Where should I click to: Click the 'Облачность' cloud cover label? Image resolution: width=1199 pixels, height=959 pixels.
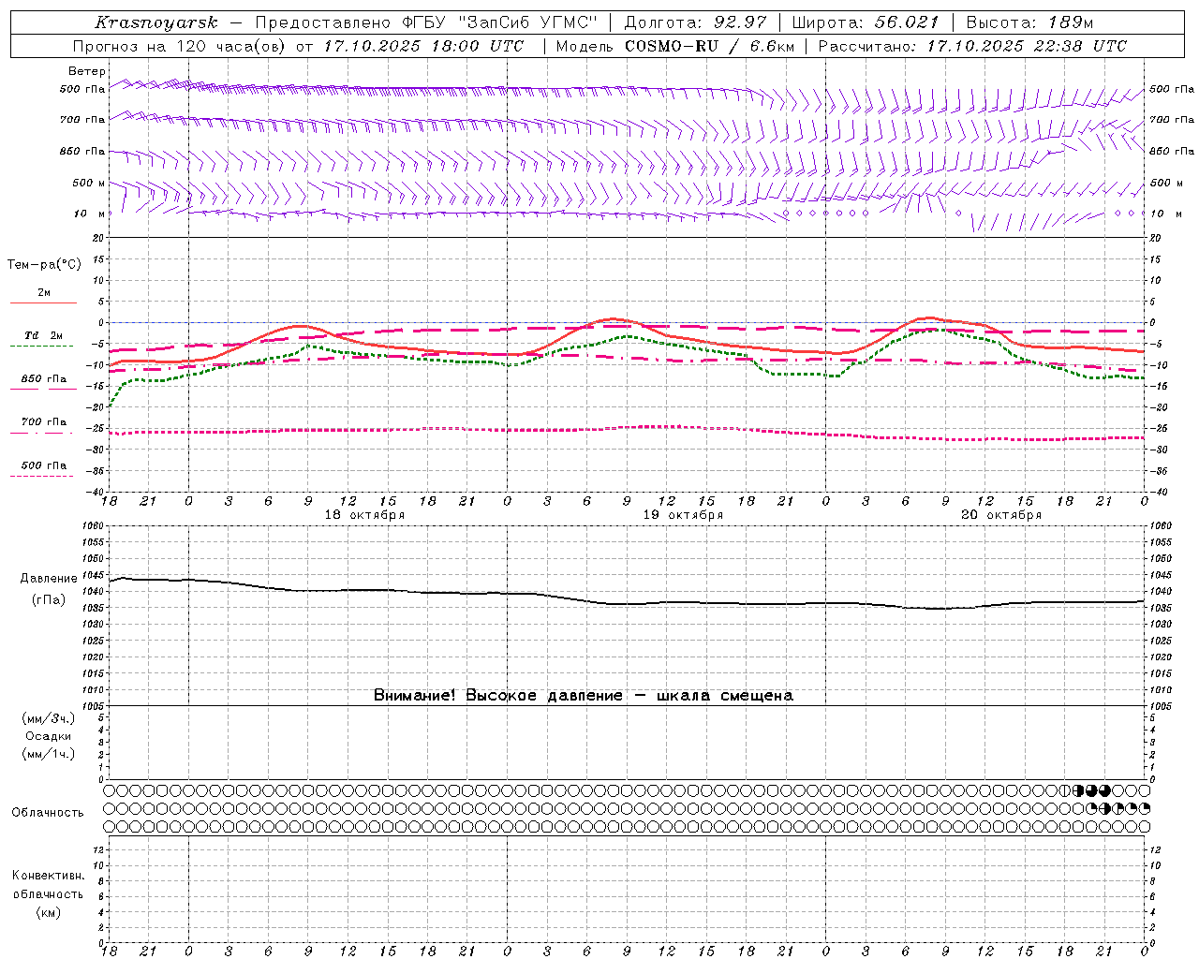[48, 813]
